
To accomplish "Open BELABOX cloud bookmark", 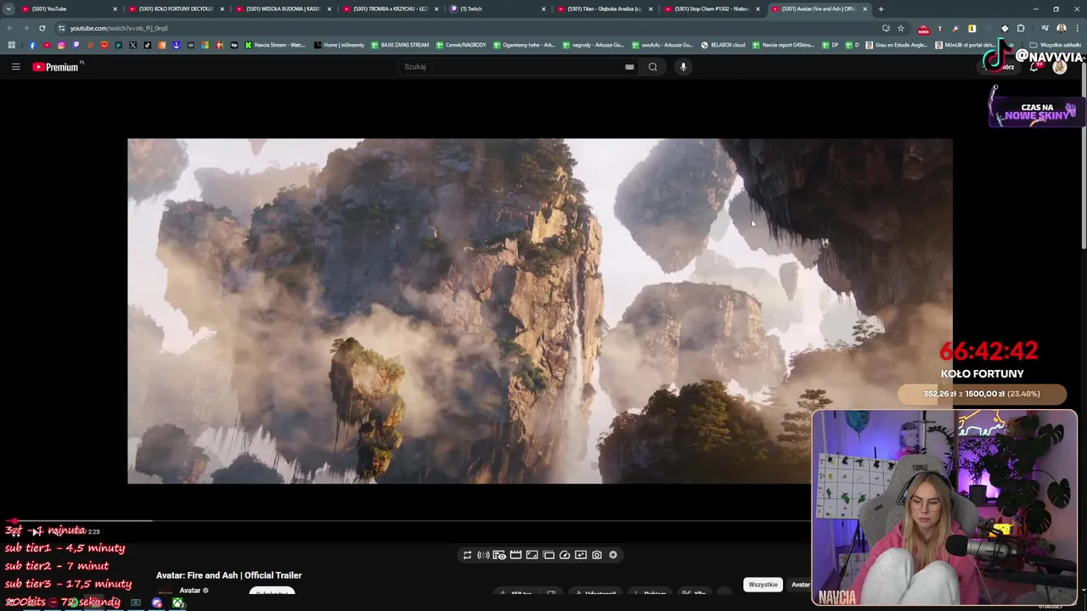I will point(723,45).
